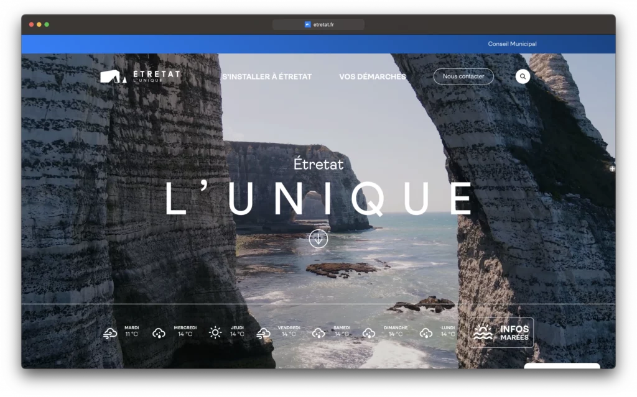
Task: Open the S'installer à Étretat menu
Action: [x=267, y=77]
